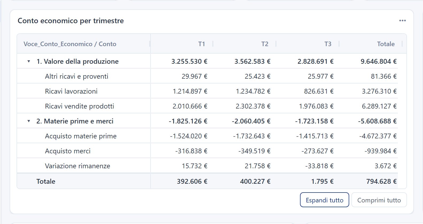
Task: Click the cell -33.818 €
Action: pos(319,166)
